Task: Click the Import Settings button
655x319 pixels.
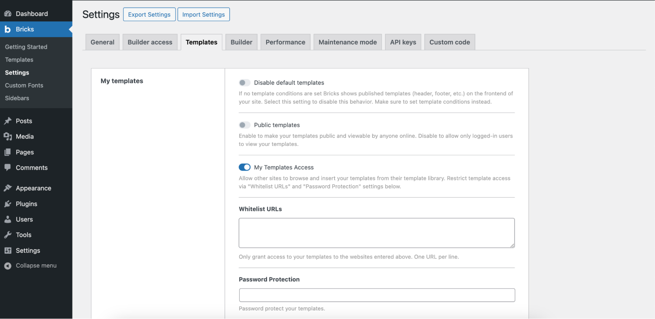Action: [x=203, y=14]
